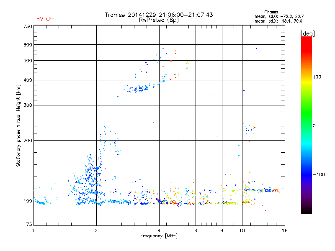Click the 1 MHz x-axis tick label
This screenshot has height=251, width=335.
point(33,231)
